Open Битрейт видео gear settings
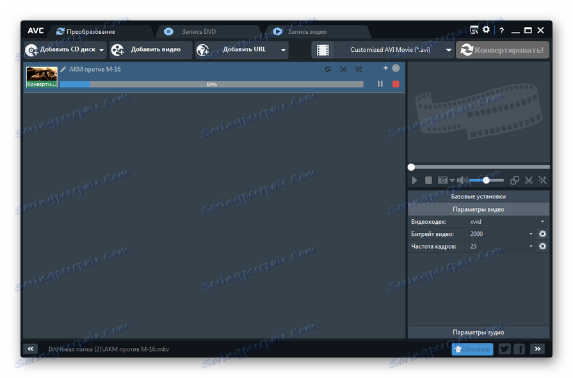This screenshot has height=378, width=573. [x=543, y=234]
